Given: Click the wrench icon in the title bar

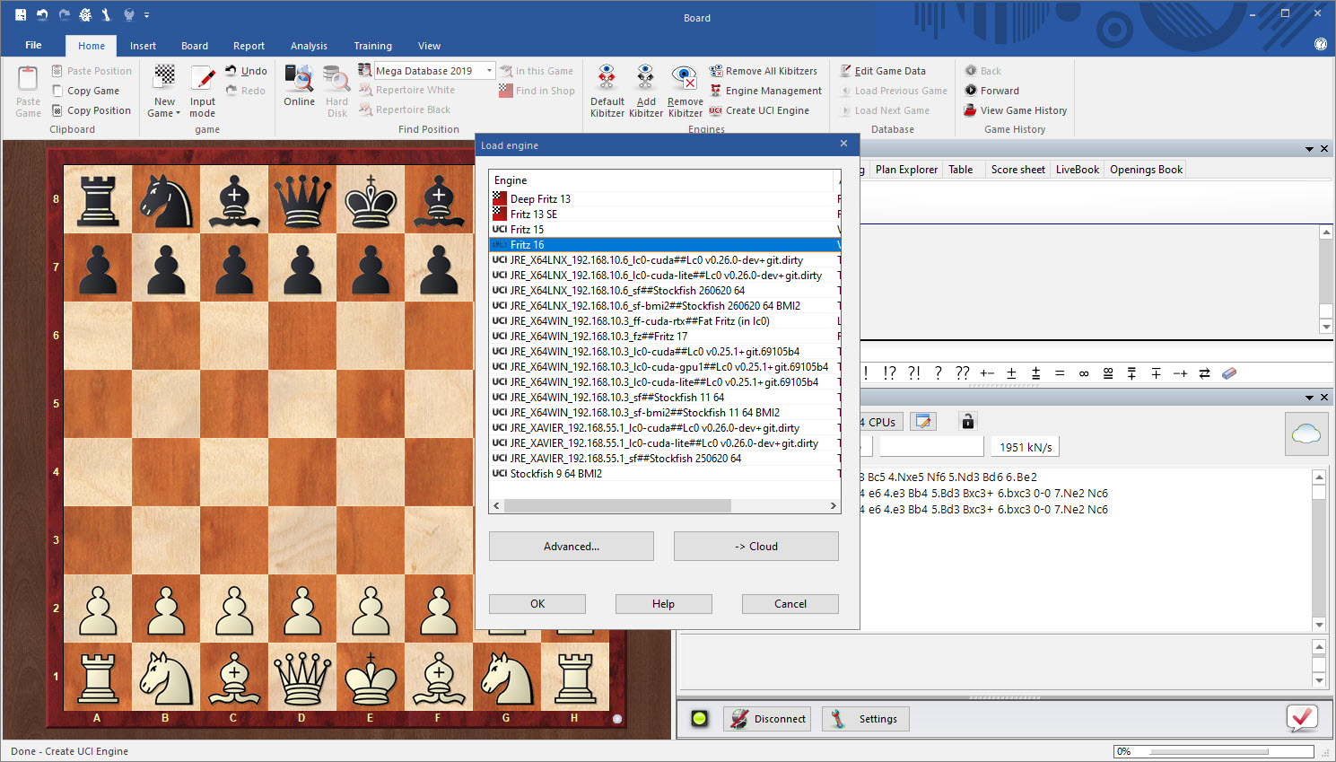Looking at the screenshot, I should pos(107,14).
